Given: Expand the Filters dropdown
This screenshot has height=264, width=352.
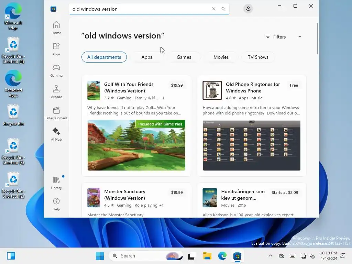Looking at the screenshot, I should [x=284, y=36].
